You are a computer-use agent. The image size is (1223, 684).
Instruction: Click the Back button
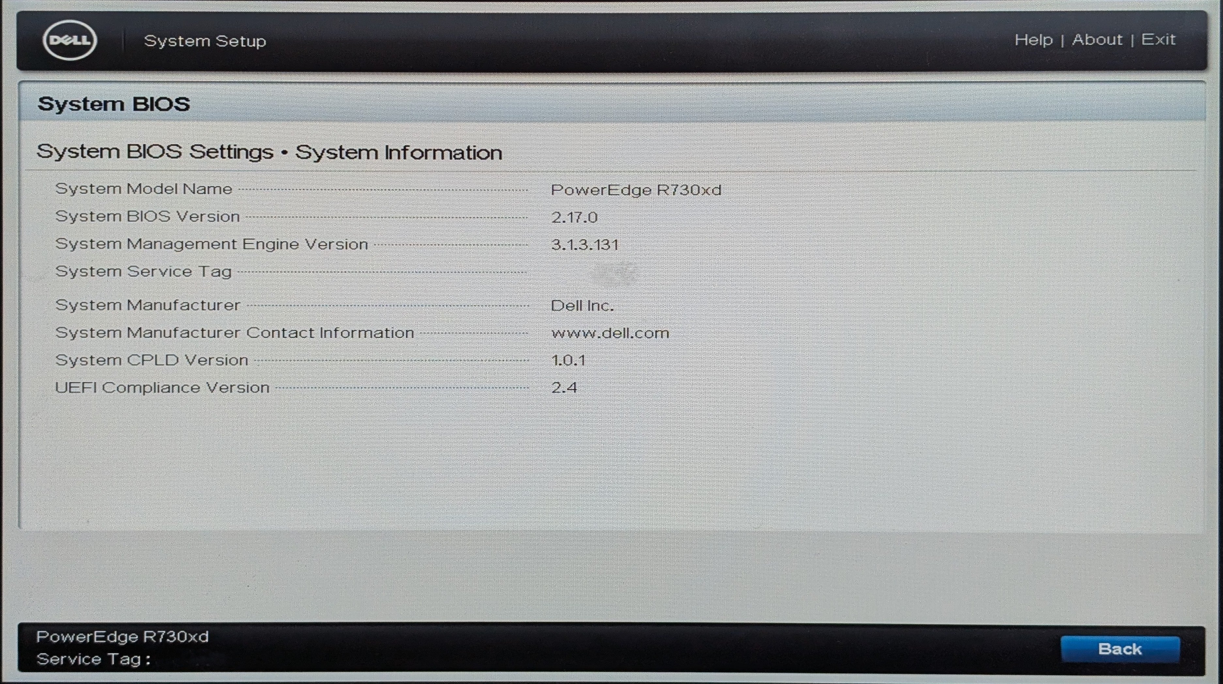coord(1120,649)
